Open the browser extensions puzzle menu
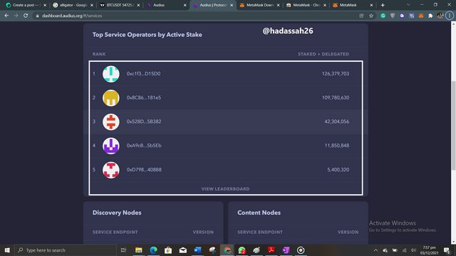Viewport: 456px width, 256px height. point(430,16)
